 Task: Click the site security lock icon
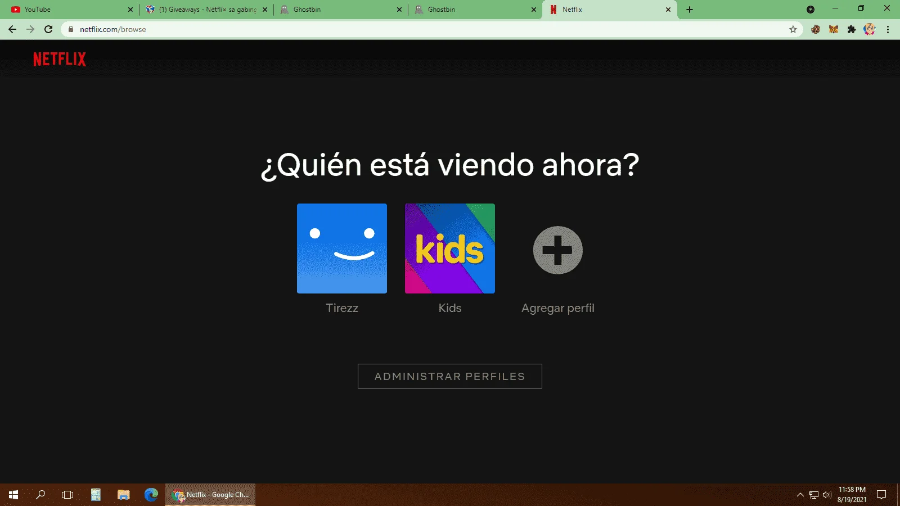pos(71,29)
